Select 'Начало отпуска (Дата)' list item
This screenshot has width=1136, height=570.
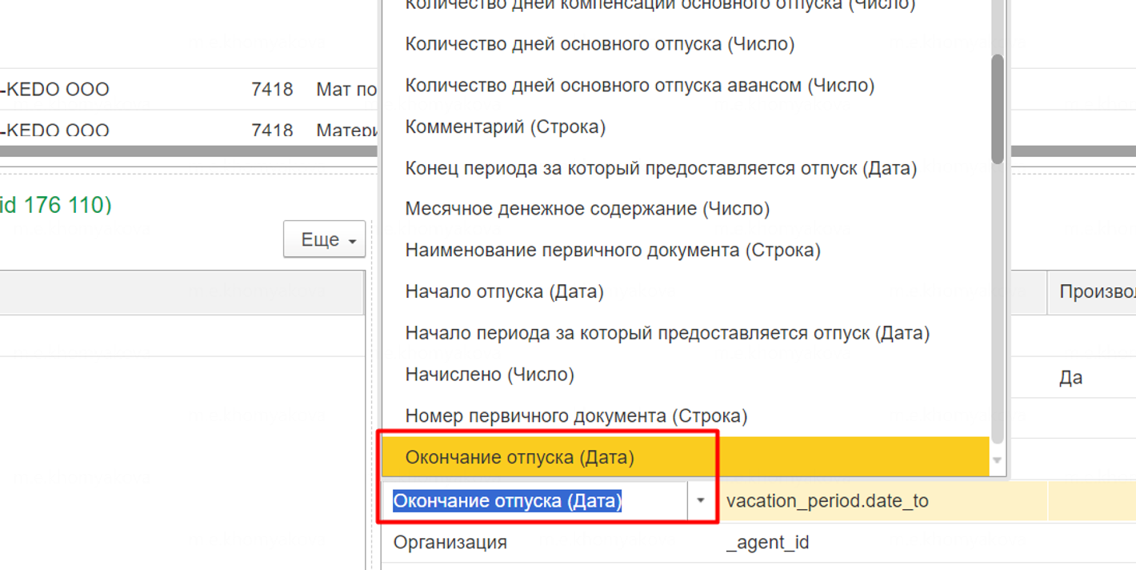504,292
